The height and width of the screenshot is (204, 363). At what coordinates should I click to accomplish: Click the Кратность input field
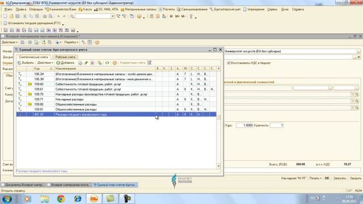coord(277,125)
